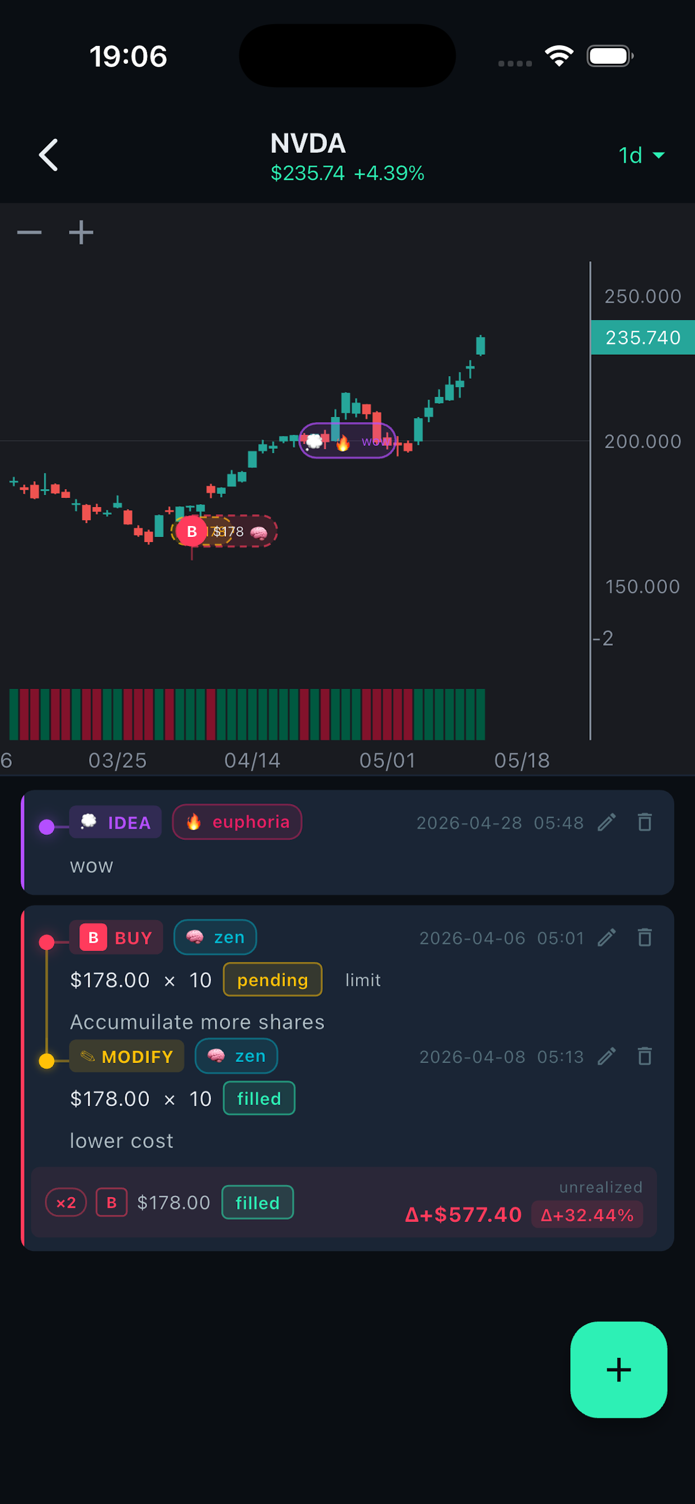695x1504 pixels.
Task: Tap the 2026-04-28 05:48 timestamp
Action: (500, 822)
